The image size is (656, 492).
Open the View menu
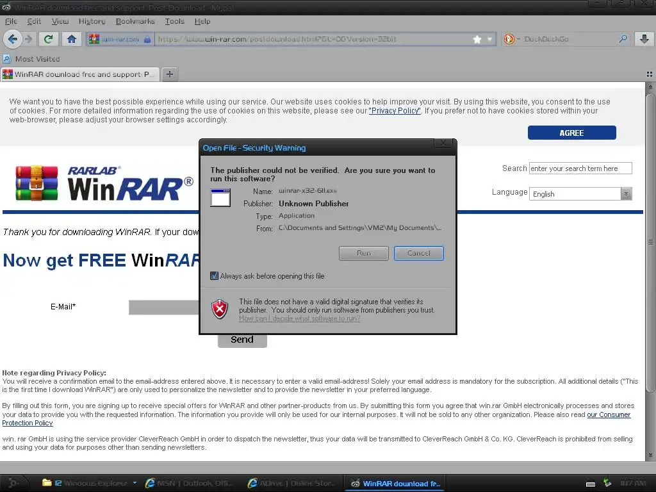pyautogui.click(x=60, y=21)
